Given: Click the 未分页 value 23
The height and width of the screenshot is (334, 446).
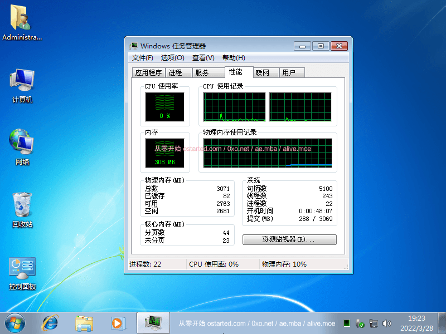Looking at the screenshot, I should coord(226,240).
